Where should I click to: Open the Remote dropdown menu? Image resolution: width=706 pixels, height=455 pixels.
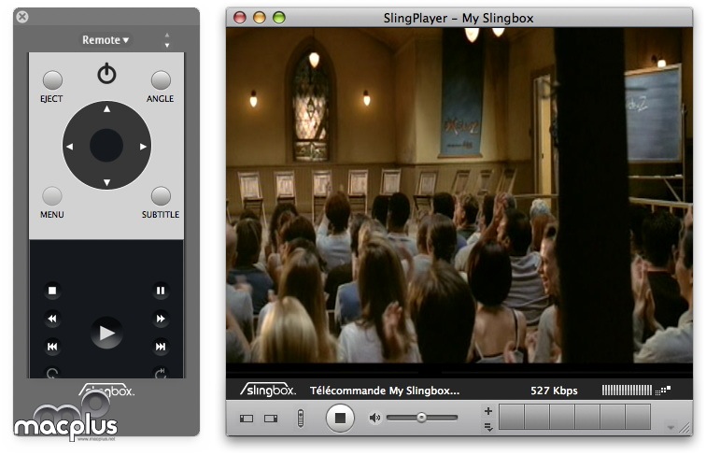click(106, 39)
